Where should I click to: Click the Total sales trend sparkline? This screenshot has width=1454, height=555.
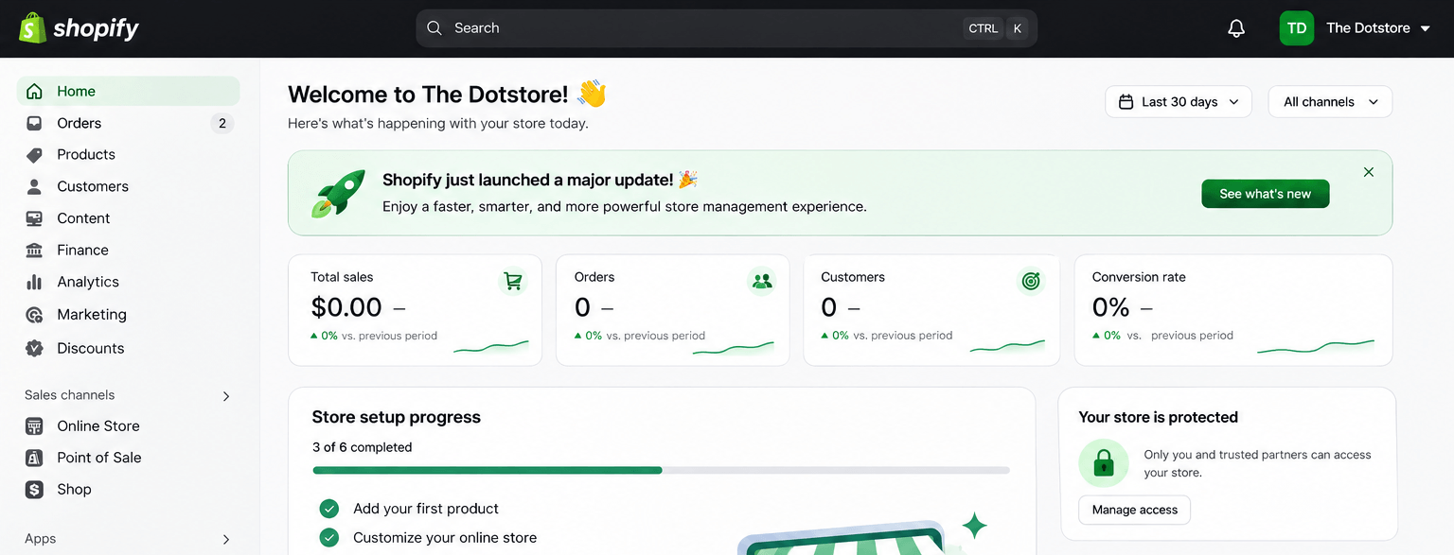pos(491,347)
